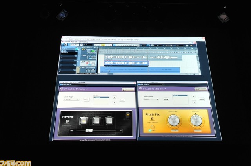
Task: Click Delete in the Pitch Fix Plugin Dock
Action: tap(201, 99)
